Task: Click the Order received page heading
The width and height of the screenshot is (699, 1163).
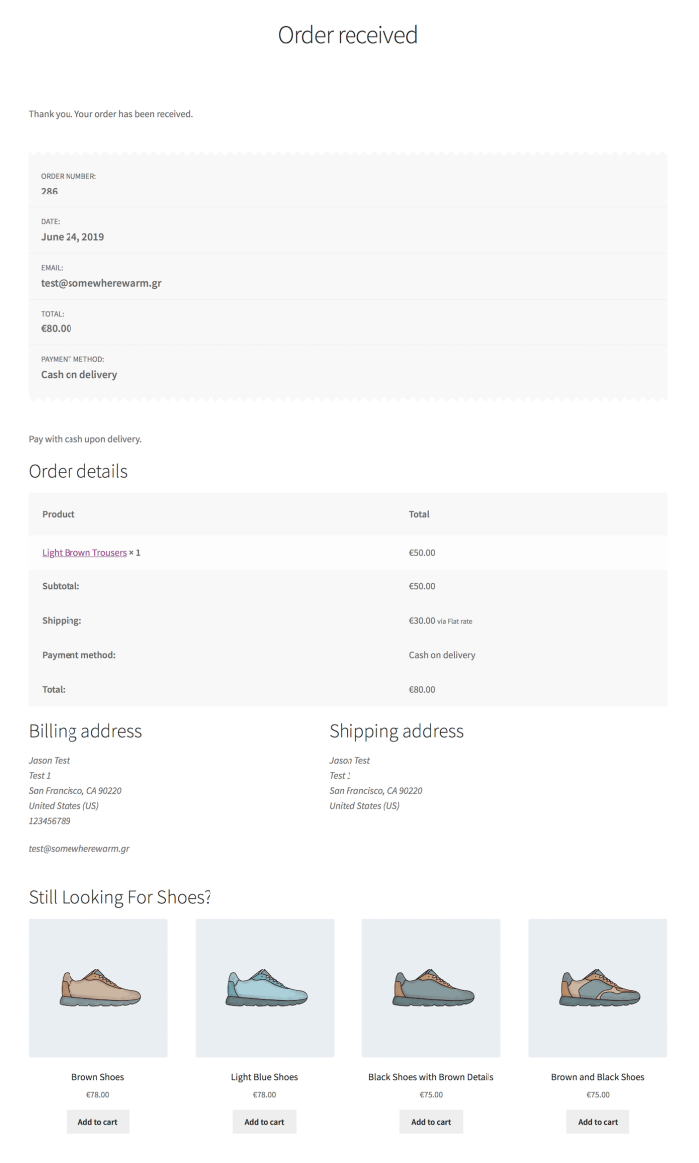Action: click(x=348, y=35)
